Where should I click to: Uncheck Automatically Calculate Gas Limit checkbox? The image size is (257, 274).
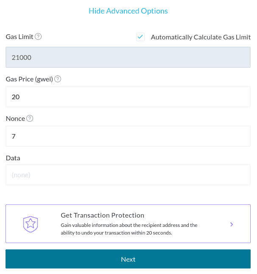(140, 37)
